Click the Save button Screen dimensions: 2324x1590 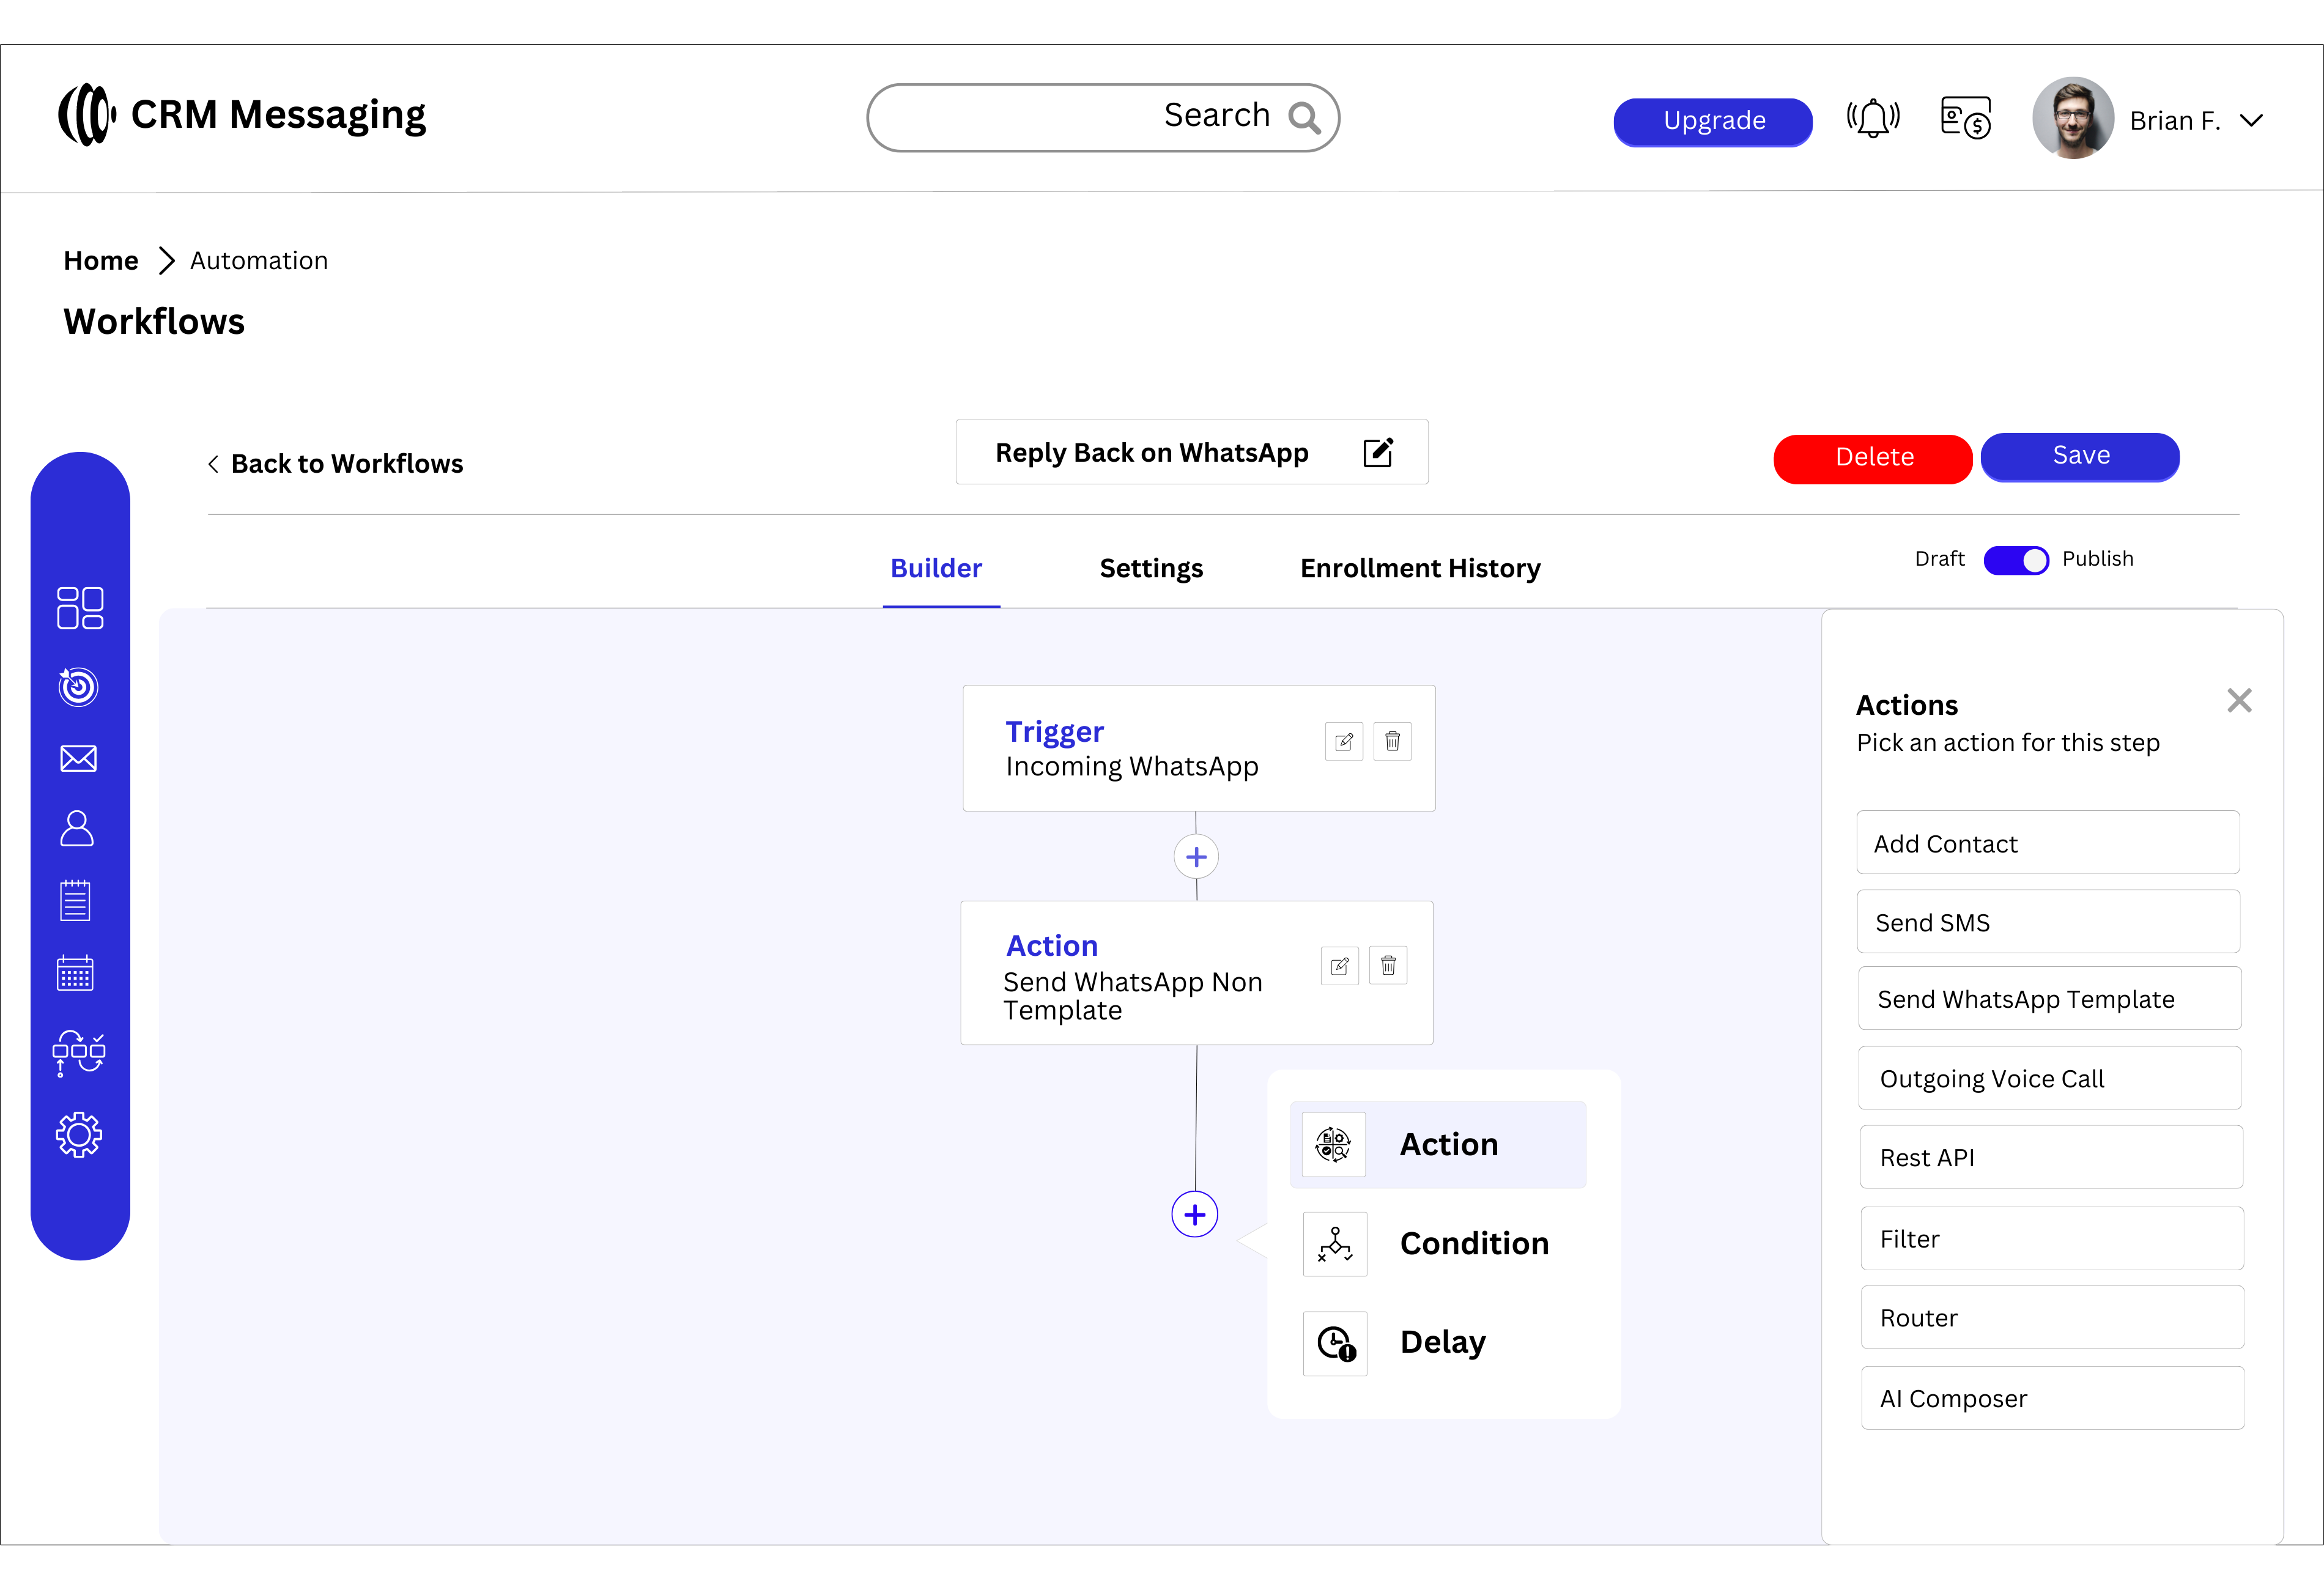2080,456
